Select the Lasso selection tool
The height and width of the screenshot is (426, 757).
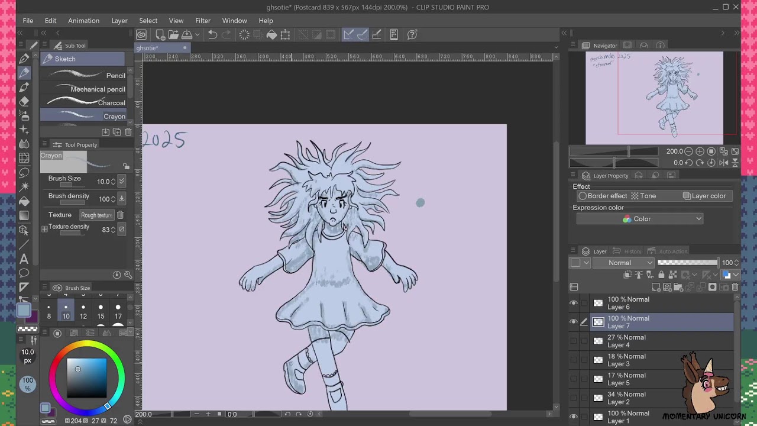(24, 173)
